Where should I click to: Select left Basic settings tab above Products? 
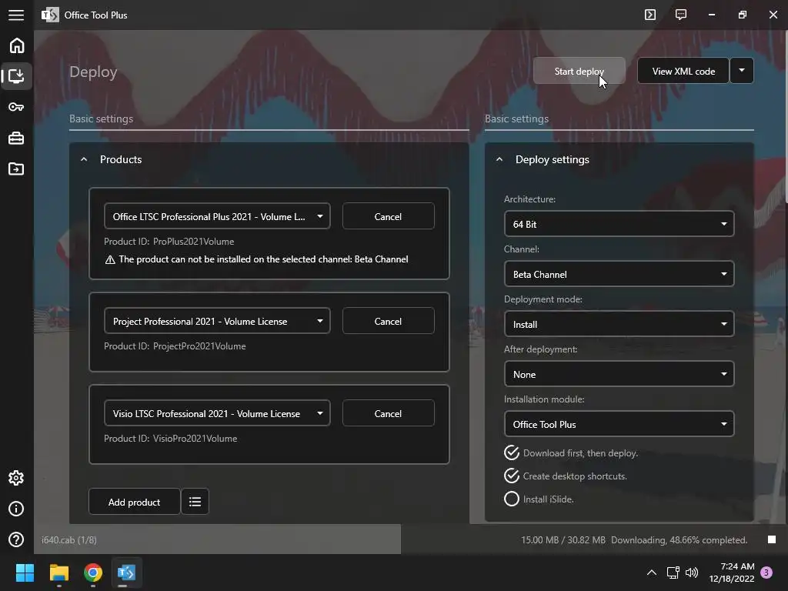[101, 119]
